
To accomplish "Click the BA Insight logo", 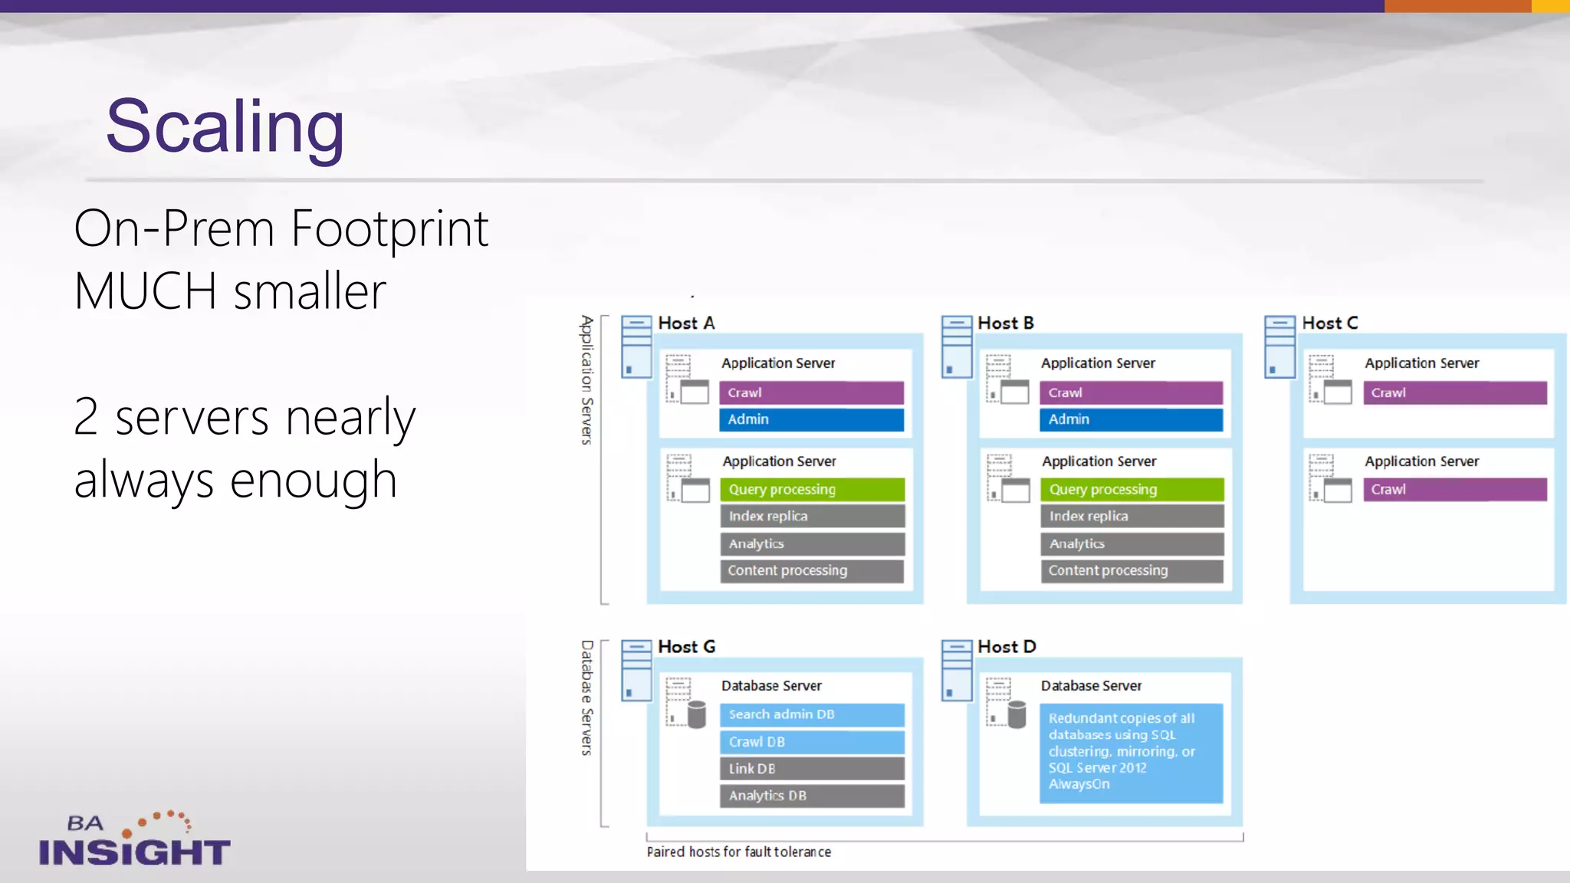I will tap(134, 840).
